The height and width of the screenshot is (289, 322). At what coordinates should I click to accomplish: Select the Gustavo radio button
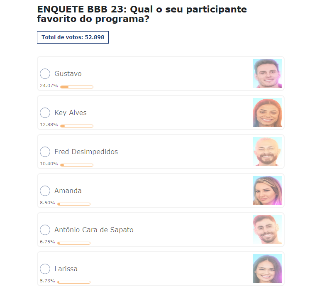tap(45, 74)
